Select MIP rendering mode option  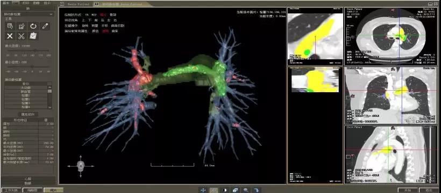click(94, 14)
